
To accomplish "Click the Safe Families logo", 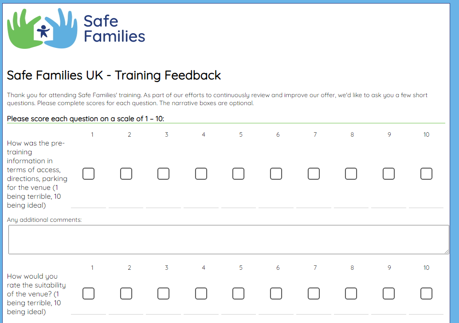I will click(76, 28).
